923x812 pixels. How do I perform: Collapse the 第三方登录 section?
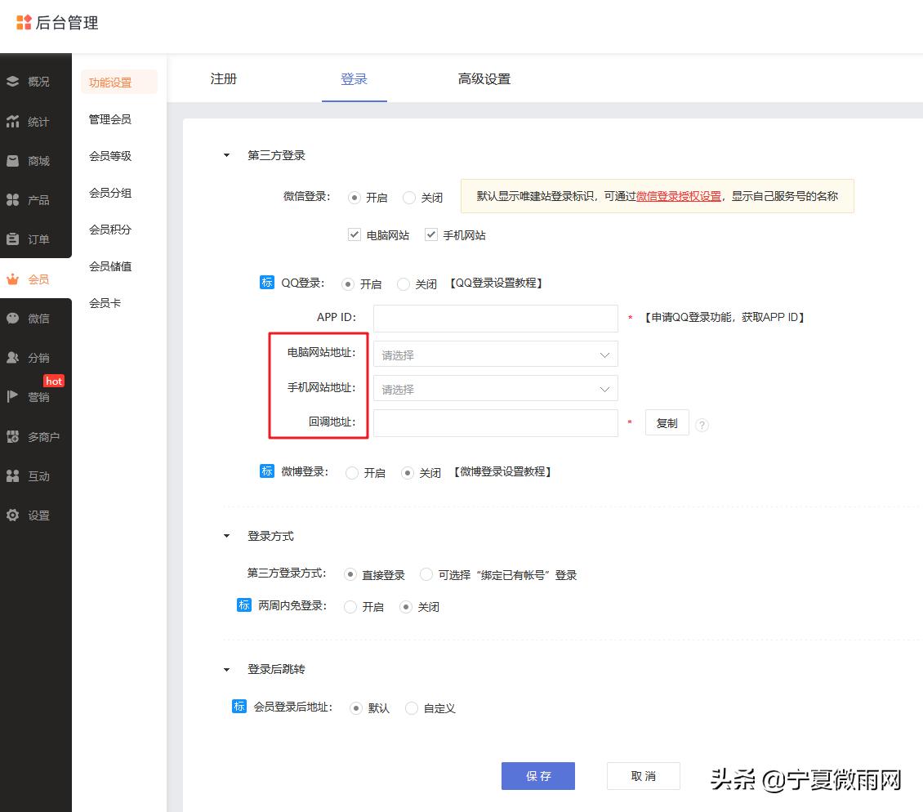pyautogui.click(x=226, y=154)
